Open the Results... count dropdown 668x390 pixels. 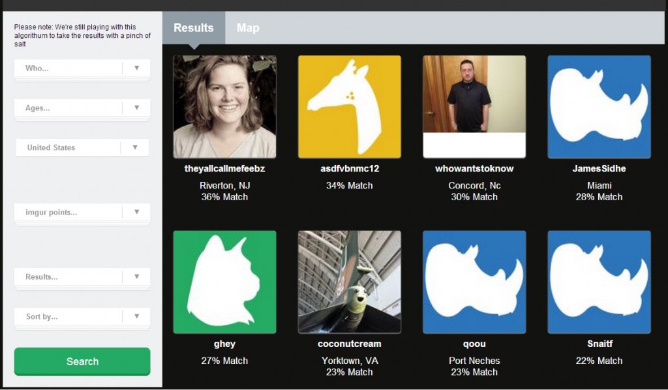point(82,277)
